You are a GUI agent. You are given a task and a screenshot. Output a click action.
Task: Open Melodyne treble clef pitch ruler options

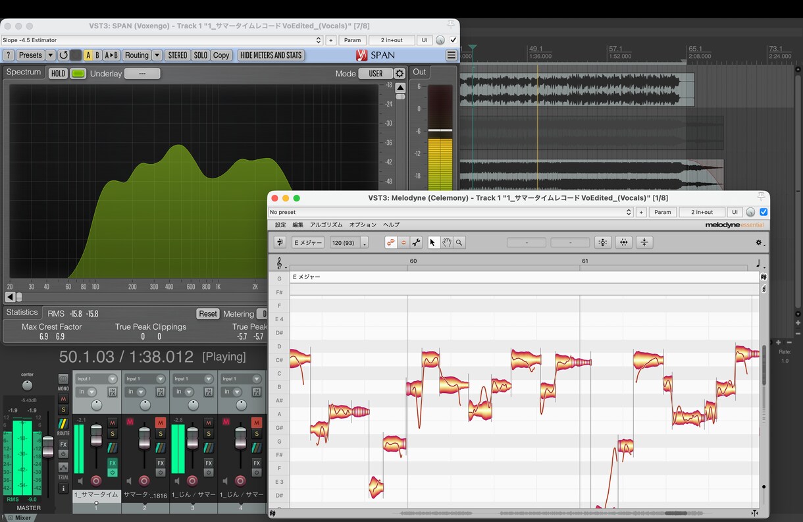[280, 265]
